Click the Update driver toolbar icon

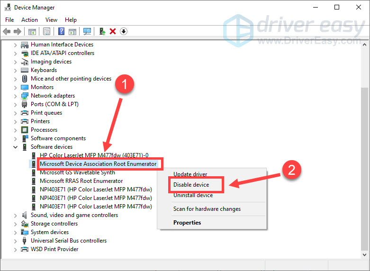point(102,31)
